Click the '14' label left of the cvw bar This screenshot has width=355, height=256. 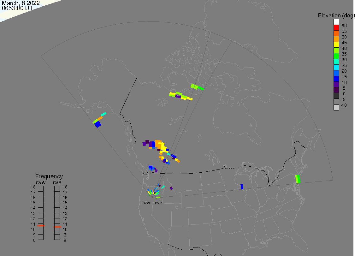(x=33, y=208)
